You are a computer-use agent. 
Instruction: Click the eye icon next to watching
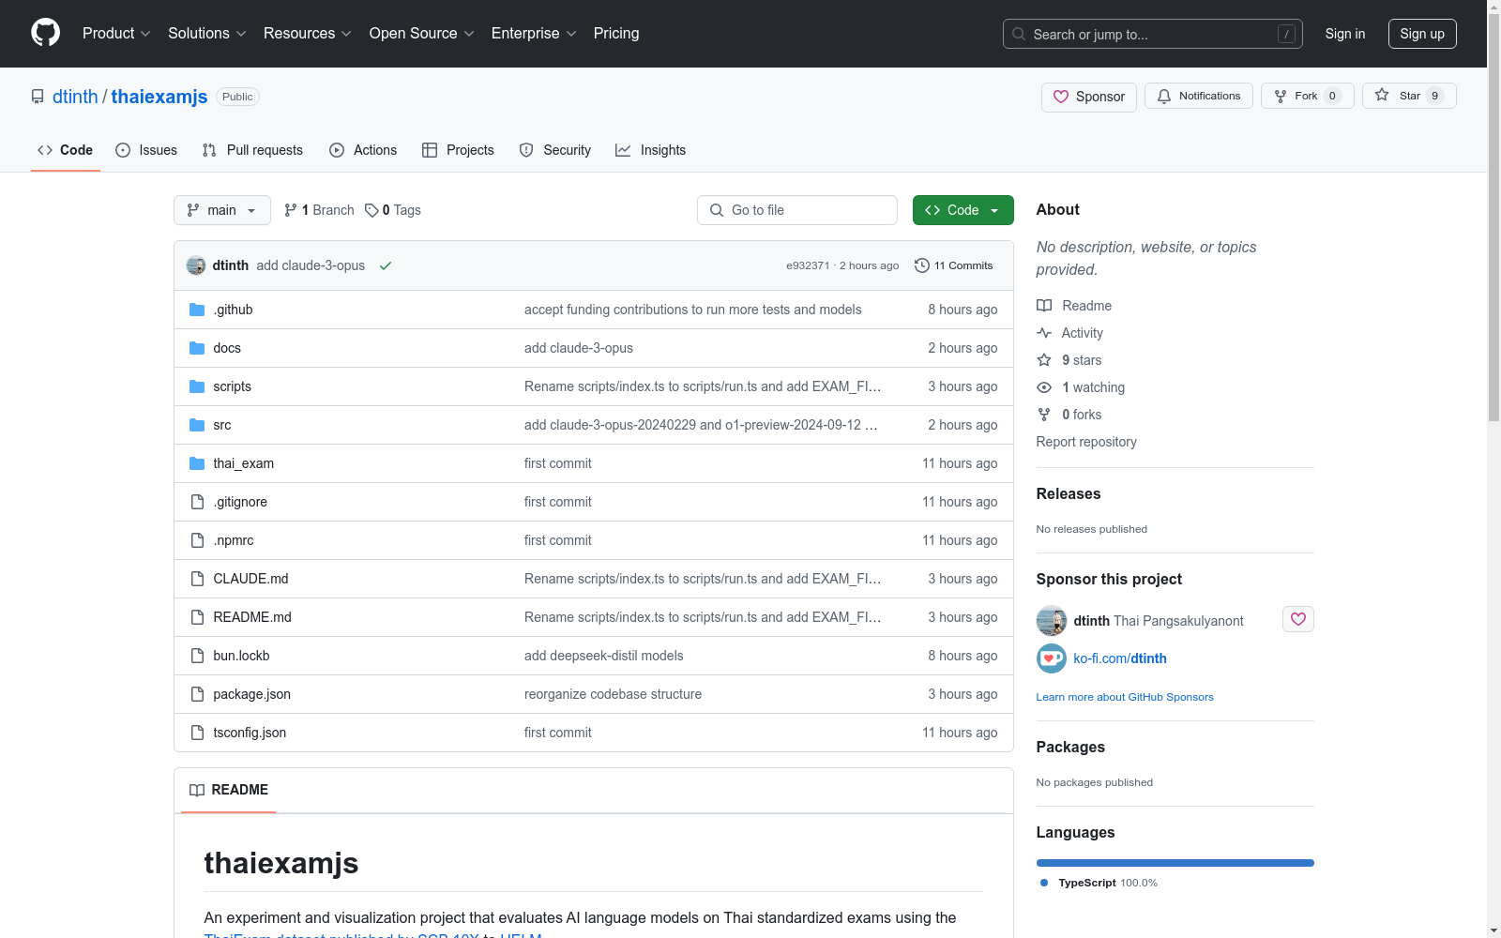point(1044,387)
